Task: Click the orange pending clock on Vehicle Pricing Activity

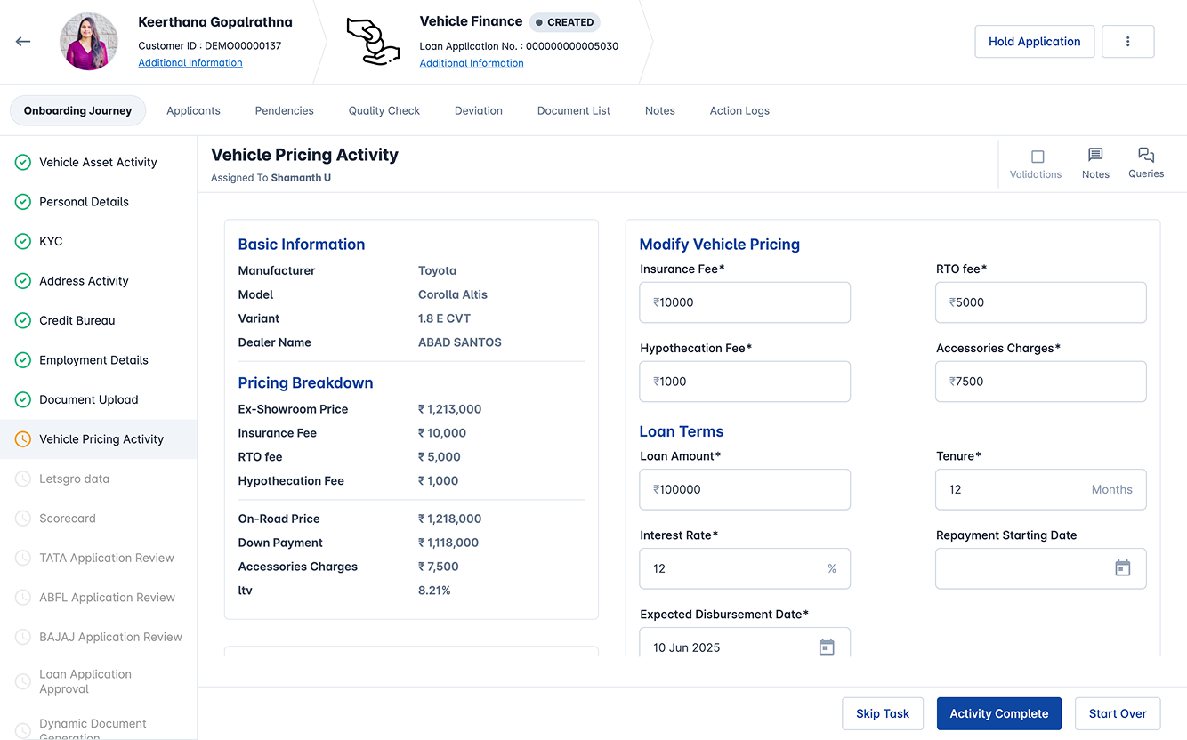Action: (x=23, y=438)
